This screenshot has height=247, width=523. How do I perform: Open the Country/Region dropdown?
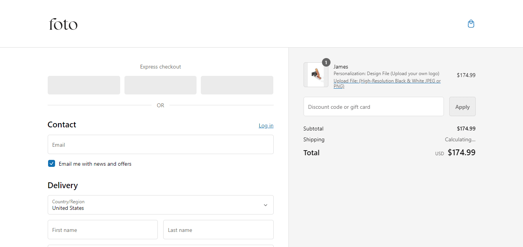(161, 205)
